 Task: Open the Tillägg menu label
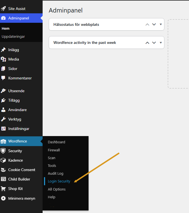14,100
